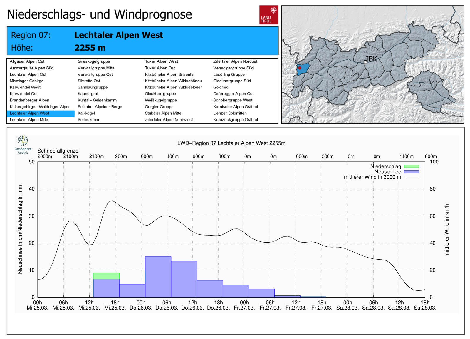The image size is (470, 339).
Task: Select highlighted Lechtaler Alpen West entry
Action: 29,113
